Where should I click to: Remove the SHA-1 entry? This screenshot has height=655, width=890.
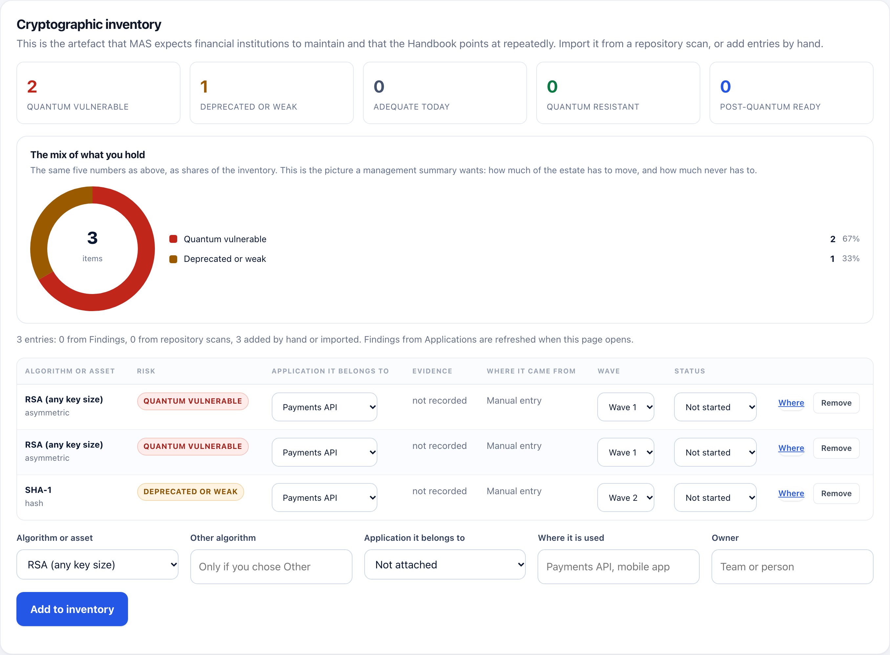tap(836, 493)
